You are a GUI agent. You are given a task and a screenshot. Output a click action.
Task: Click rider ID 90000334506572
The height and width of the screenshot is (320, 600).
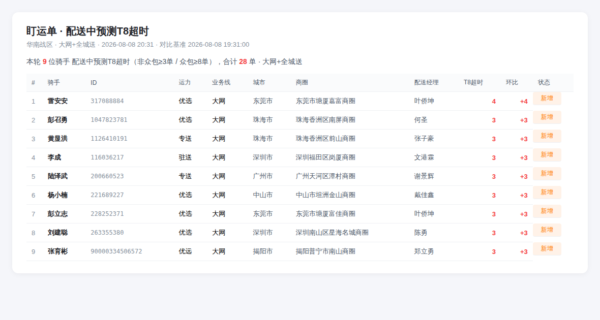(116, 251)
